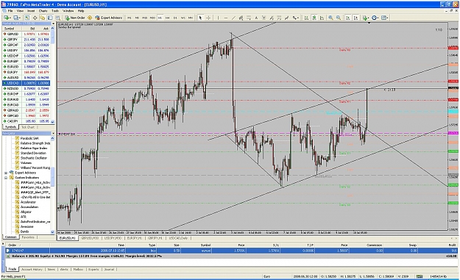This screenshot has width=460, height=280.
Task: Open the Indicators dropdown arrow
Action: (x=369, y=18)
